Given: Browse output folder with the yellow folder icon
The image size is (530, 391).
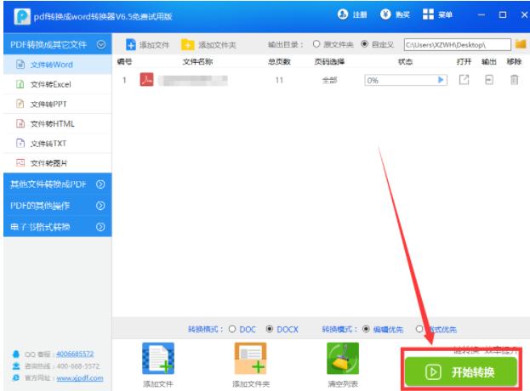Looking at the screenshot, I should 521,44.
